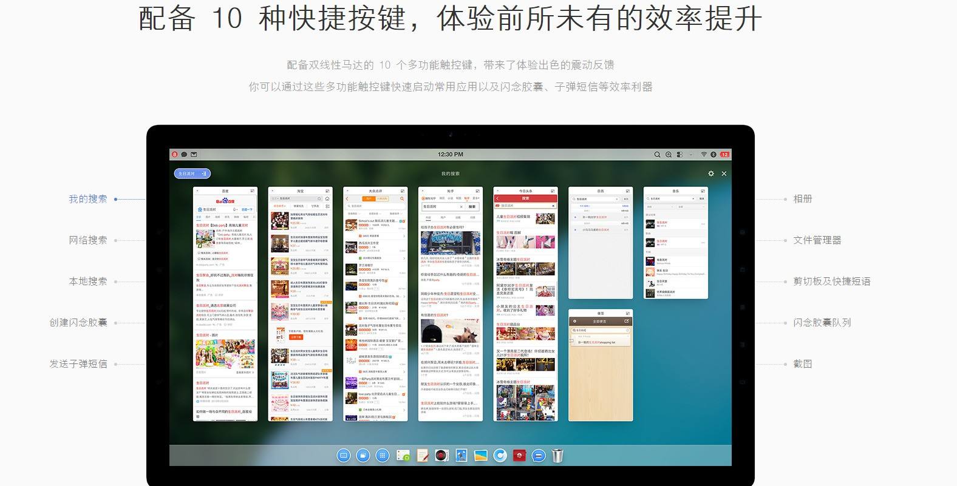Open the 知乎 search result card
The width and height of the screenshot is (957, 486).
coord(451,304)
